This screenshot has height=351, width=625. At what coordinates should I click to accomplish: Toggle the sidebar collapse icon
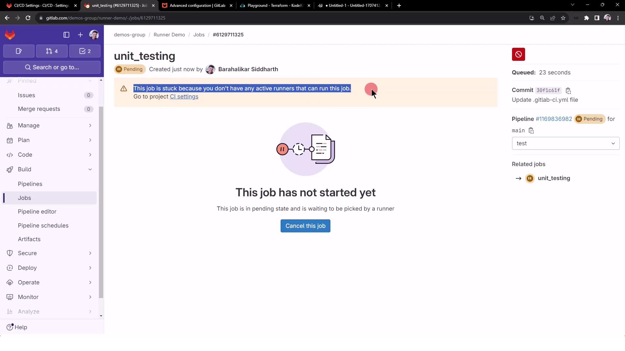66,35
